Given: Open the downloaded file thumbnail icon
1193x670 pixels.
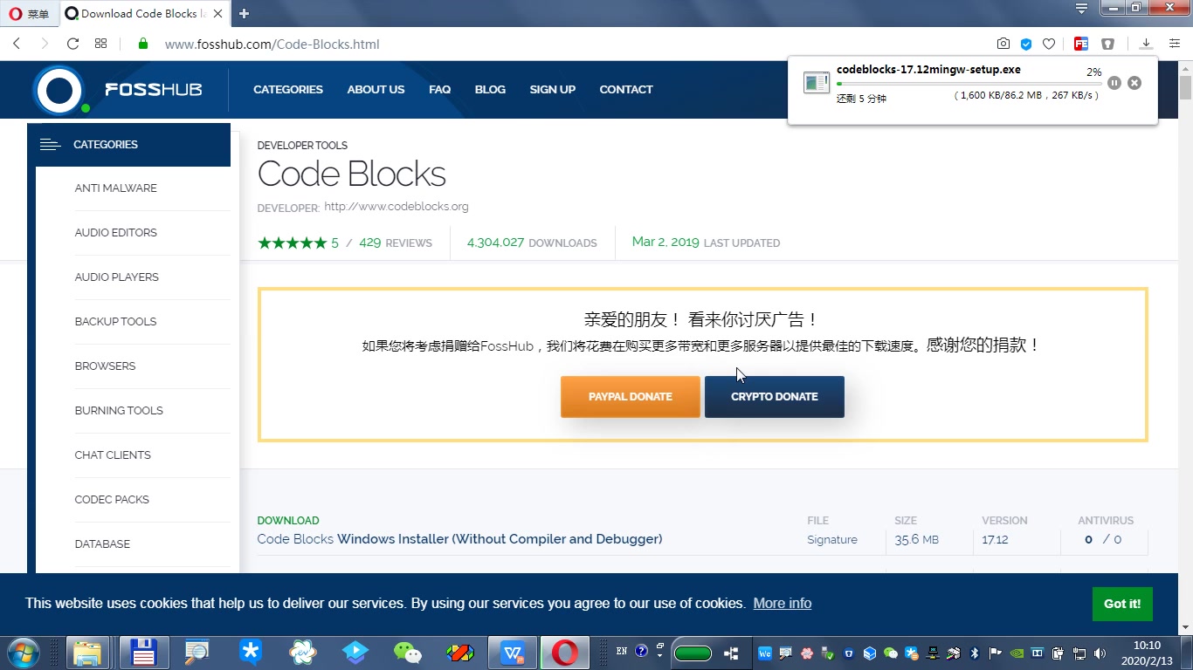Looking at the screenshot, I should 817,83.
